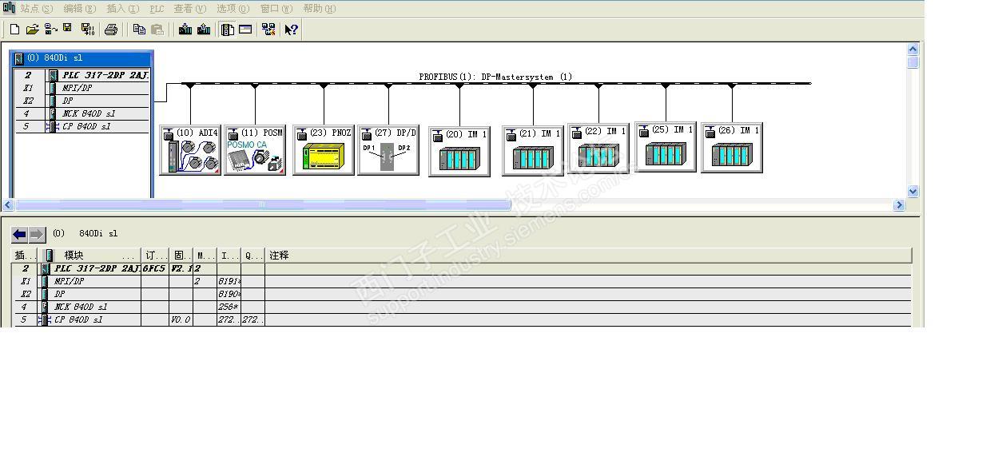This screenshot has height=460, width=990.
Task: Click vertical scrollbar down arrow in station view
Action: [913, 192]
